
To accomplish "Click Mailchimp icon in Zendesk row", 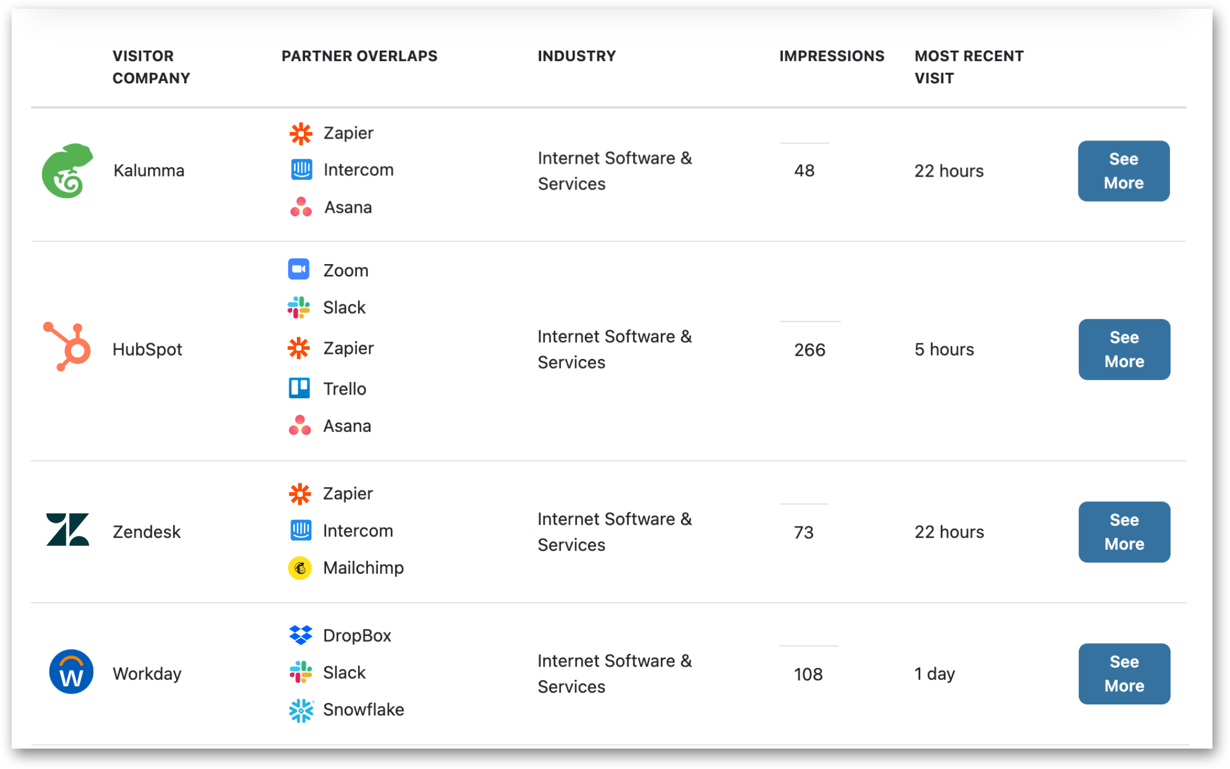I will coord(300,567).
